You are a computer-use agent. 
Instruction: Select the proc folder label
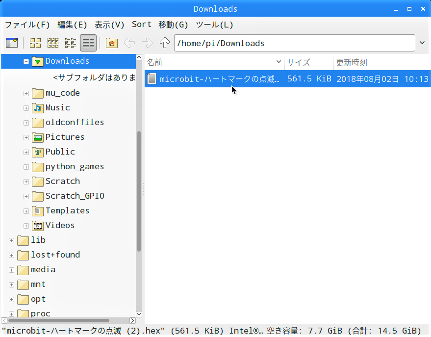coord(40,313)
